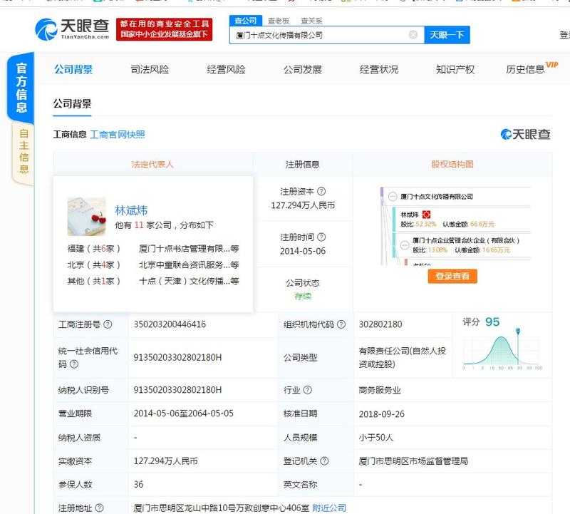Collapse the 厦门十点企业管理合伙企业 node
Image resolution: width=570 pixels, height=514 pixels.
[404, 245]
